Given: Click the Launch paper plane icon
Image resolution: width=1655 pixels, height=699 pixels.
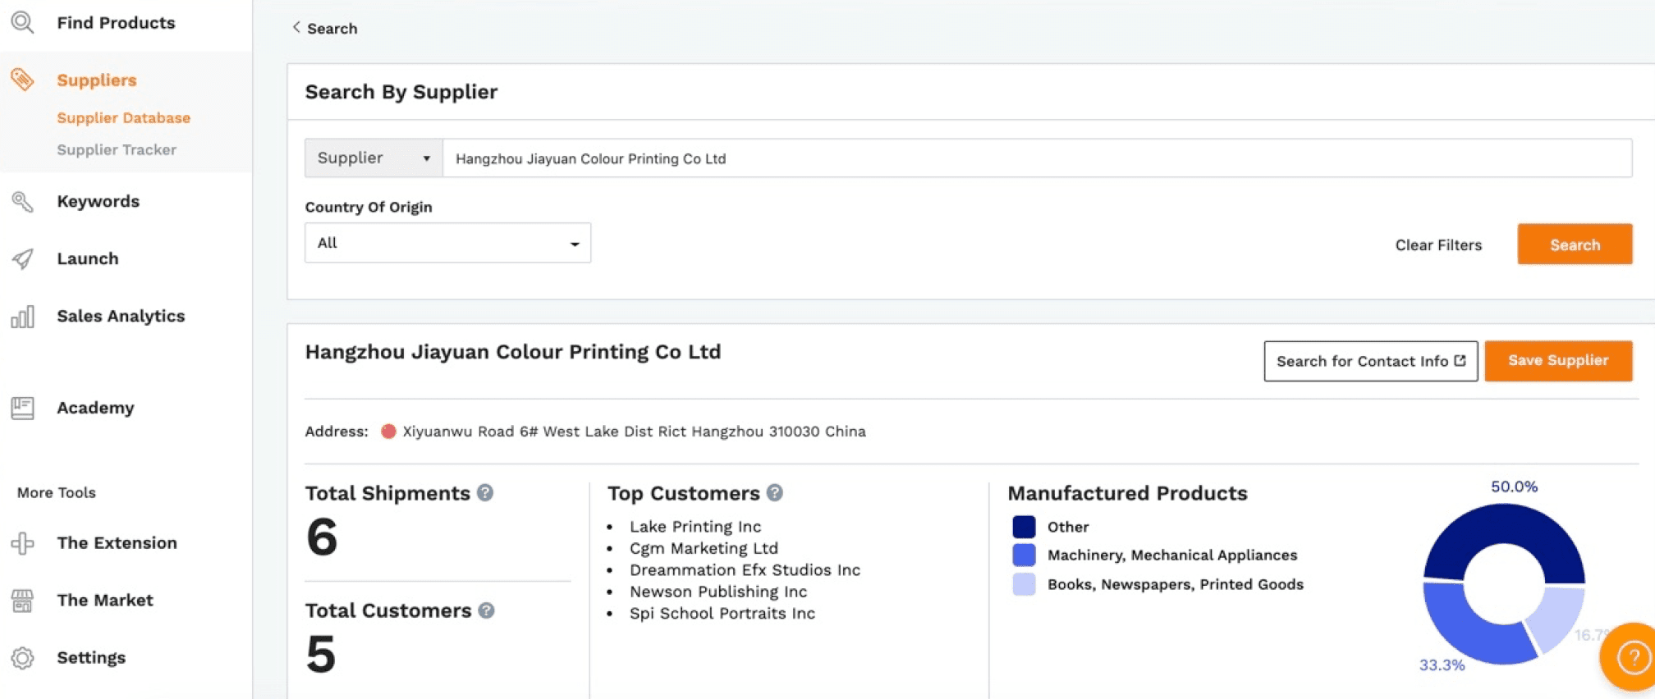Looking at the screenshot, I should [22, 259].
